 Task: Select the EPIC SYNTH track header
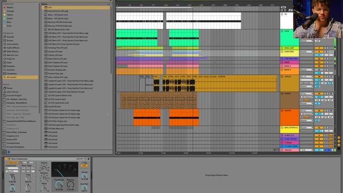click(289, 129)
